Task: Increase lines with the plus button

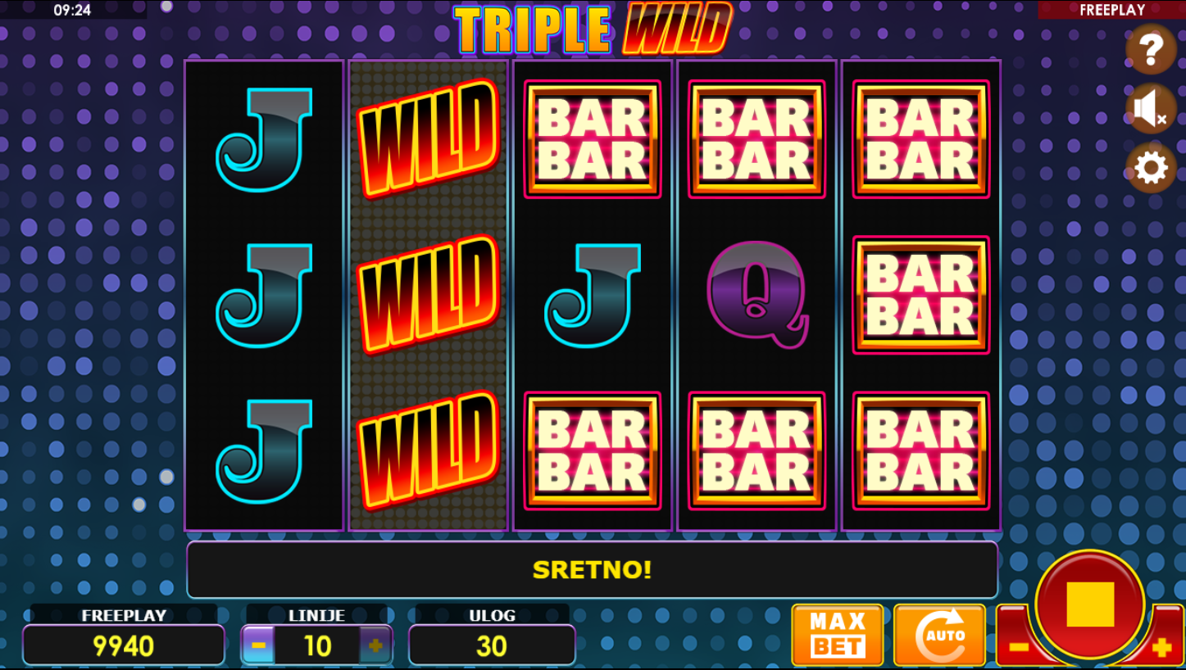Action: click(375, 645)
